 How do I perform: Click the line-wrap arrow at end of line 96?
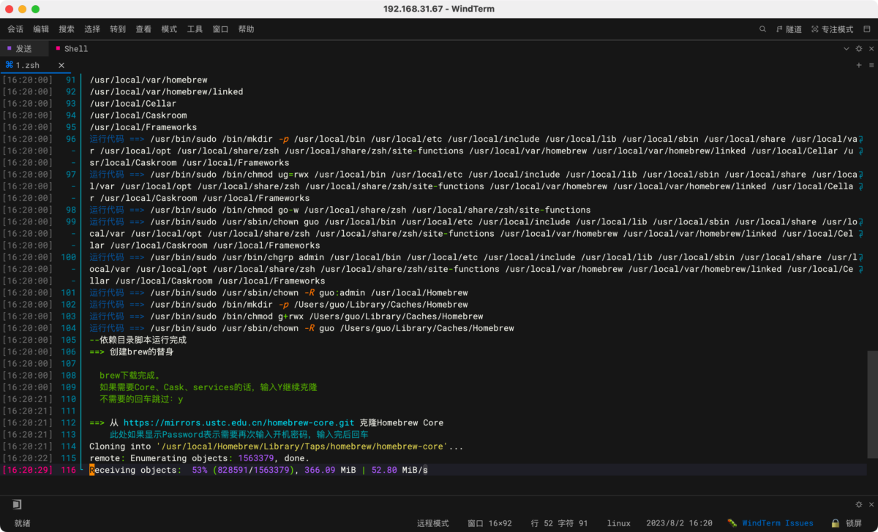coord(860,139)
